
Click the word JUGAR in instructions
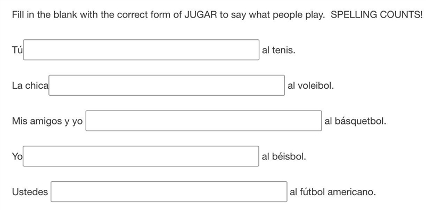pos(201,15)
